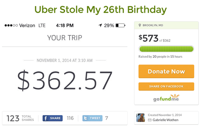Click the battery icon in status bar
202x131 pixels.
[x=120, y=25]
